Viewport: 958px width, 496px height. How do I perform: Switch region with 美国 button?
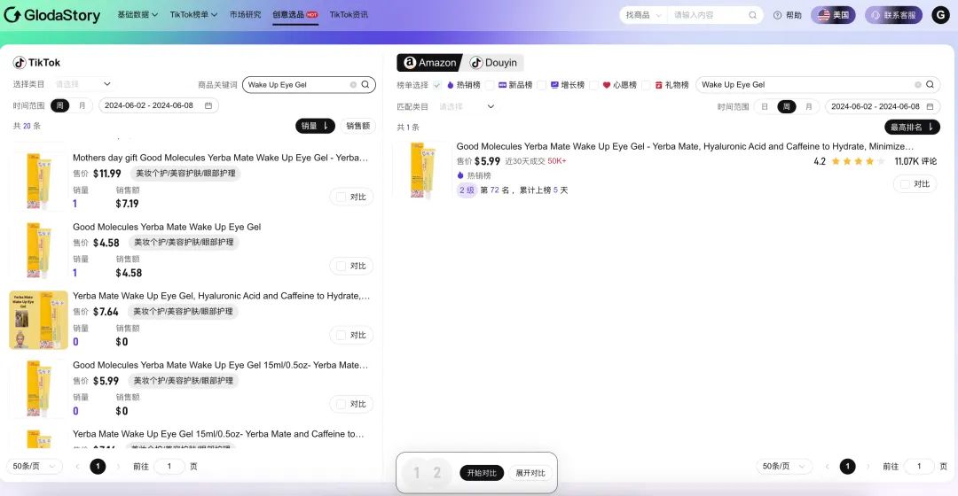tap(833, 15)
